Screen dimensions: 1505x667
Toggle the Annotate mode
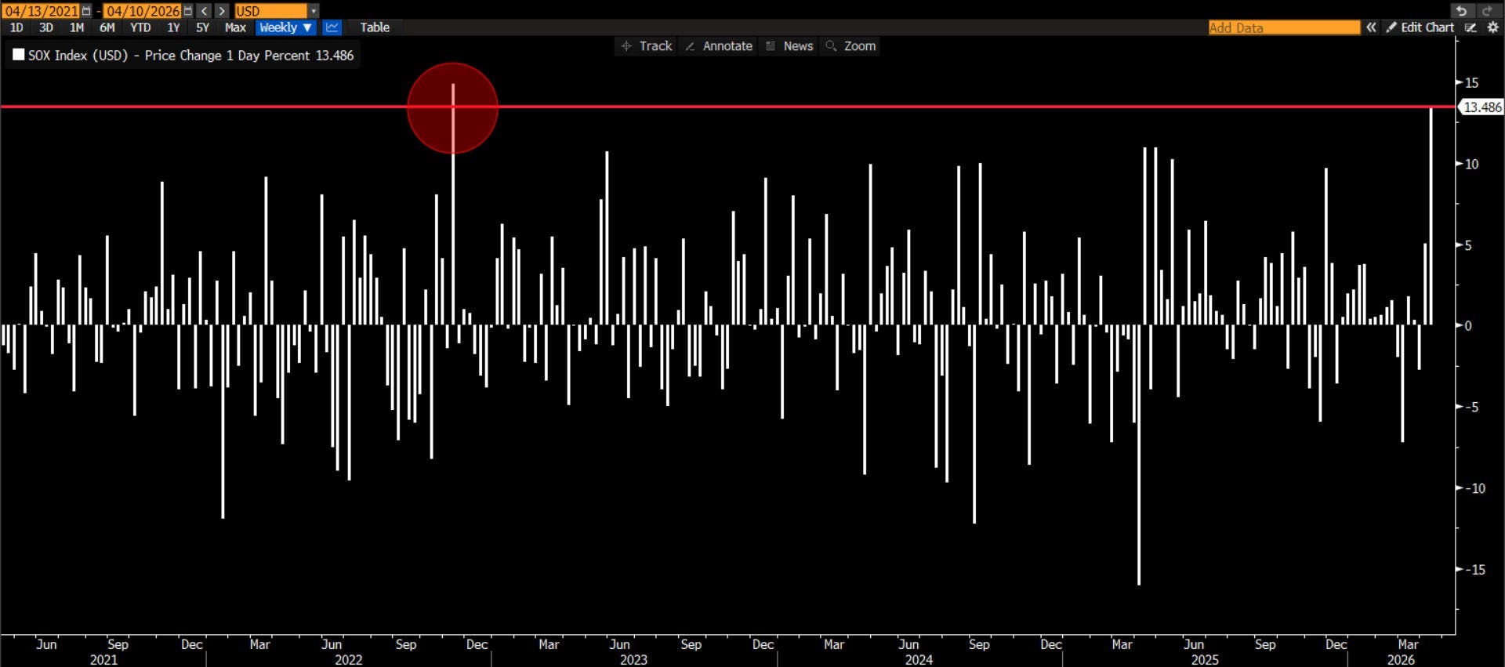coord(719,46)
